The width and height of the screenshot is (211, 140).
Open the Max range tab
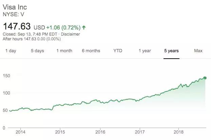click(x=198, y=51)
